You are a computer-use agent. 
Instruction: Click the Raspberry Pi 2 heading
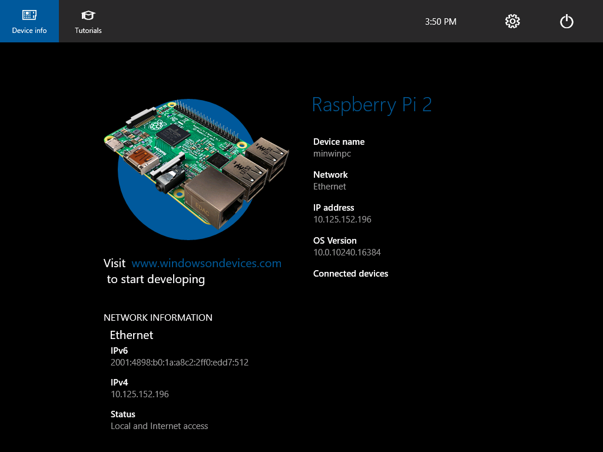tap(372, 105)
